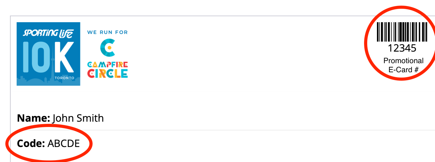This screenshot has height=162, width=435.
Task: Click the Sporting Life wordmark text
Action: 48,32
